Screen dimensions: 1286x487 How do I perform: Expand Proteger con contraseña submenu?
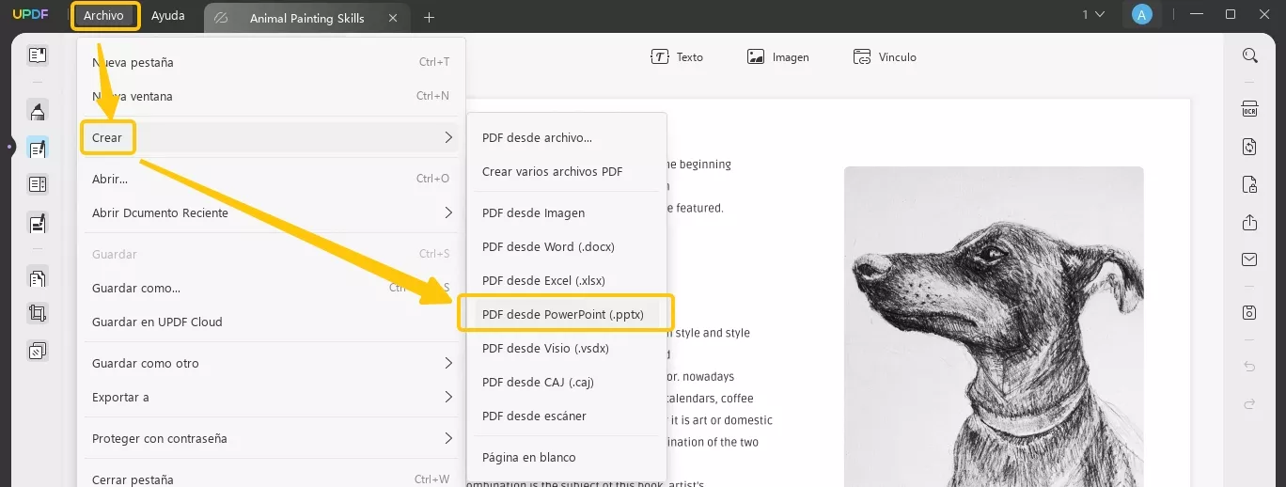click(x=271, y=438)
